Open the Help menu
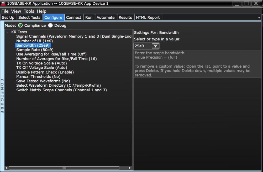This screenshot has width=263, height=172. pyautogui.click(x=41, y=11)
